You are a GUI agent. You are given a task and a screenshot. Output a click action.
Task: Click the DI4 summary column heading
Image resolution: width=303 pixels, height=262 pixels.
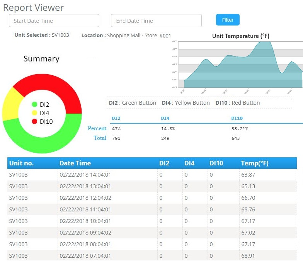pyautogui.click(x=165, y=118)
